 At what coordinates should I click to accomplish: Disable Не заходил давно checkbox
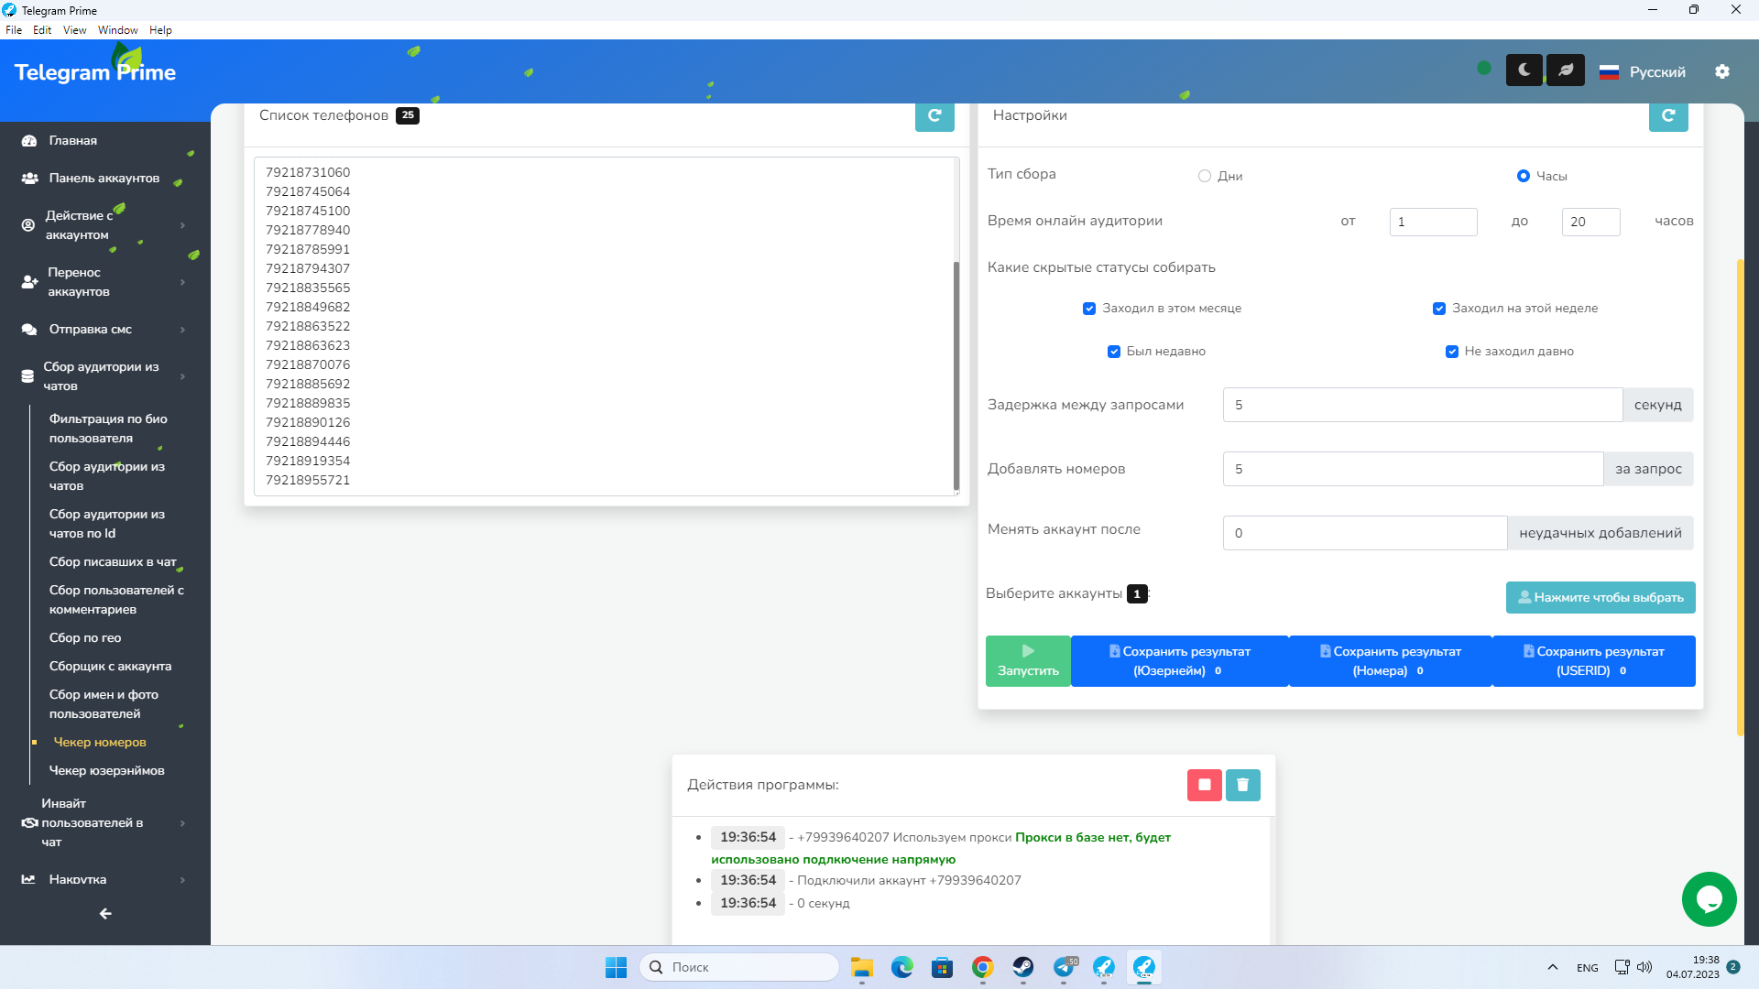(x=1452, y=352)
